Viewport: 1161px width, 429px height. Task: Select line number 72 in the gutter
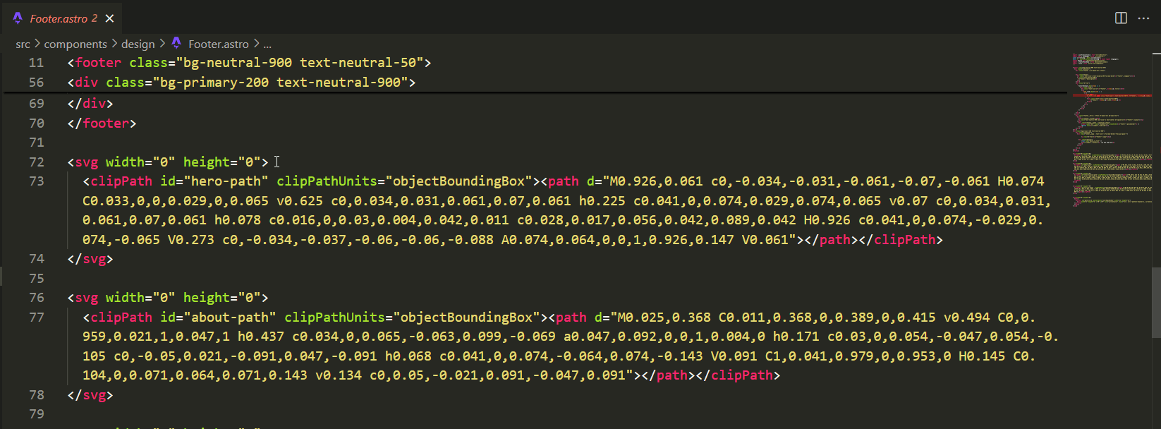[37, 162]
